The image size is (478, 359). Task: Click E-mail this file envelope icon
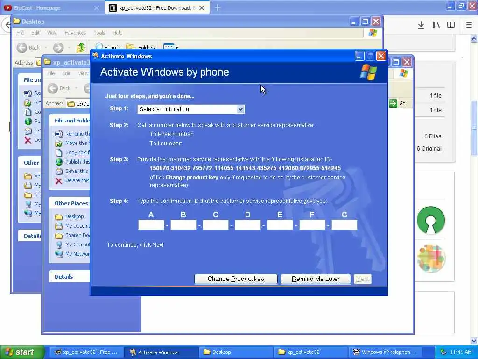[x=59, y=171]
